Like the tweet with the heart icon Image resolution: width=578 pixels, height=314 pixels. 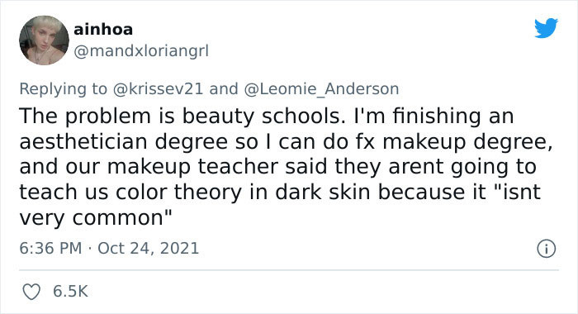pyautogui.click(x=31, y=292)
